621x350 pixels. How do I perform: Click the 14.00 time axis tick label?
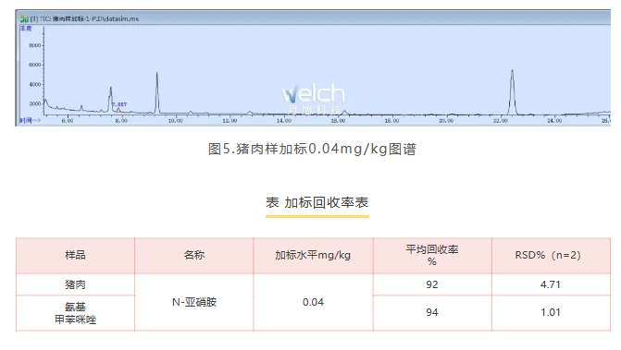[283, 121]
